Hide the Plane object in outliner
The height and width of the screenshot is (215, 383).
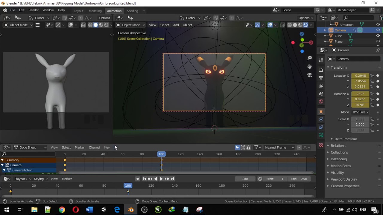pos(378,42)
